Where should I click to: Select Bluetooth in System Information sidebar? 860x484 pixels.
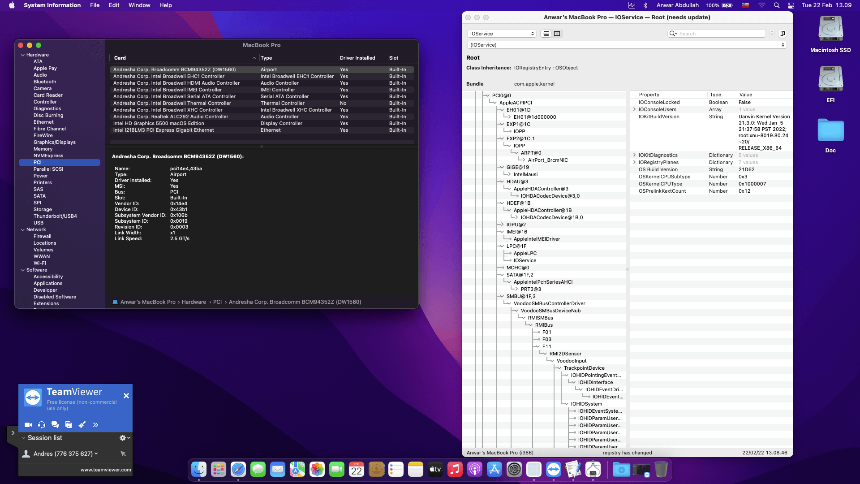coord(45,82)
